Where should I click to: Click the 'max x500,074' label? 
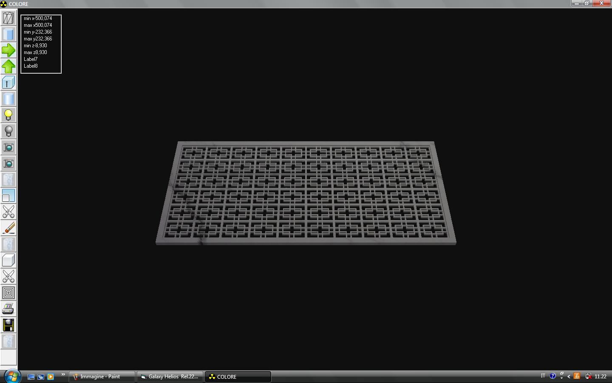pos(38,25)
